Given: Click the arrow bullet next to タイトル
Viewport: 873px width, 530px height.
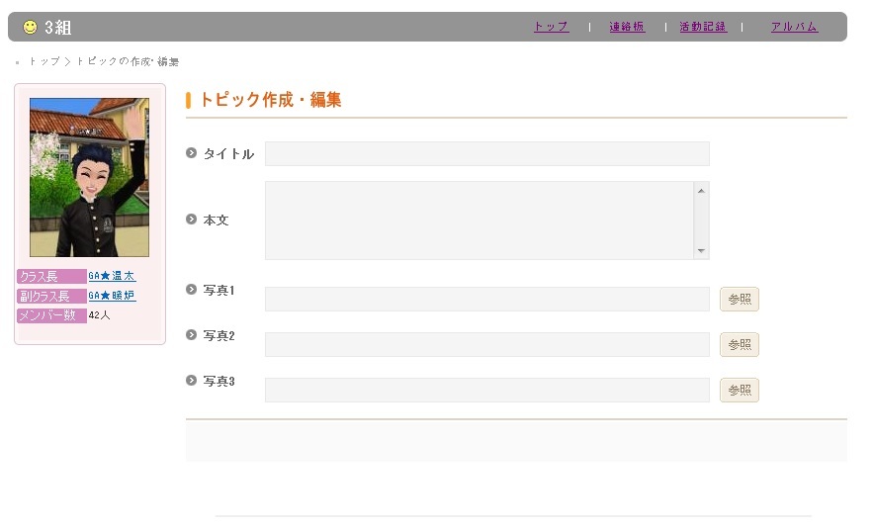Looking at the screenshot, I should (192, 152).
